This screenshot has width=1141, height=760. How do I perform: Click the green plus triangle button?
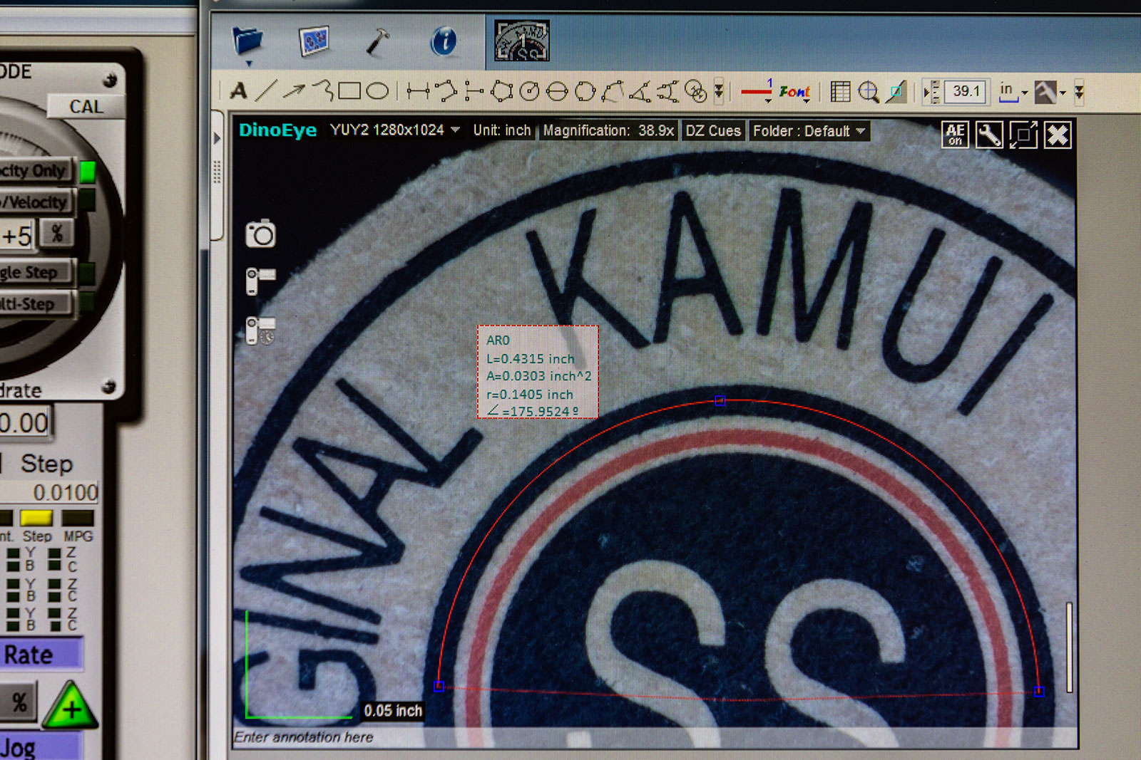(x=71, y=707)
